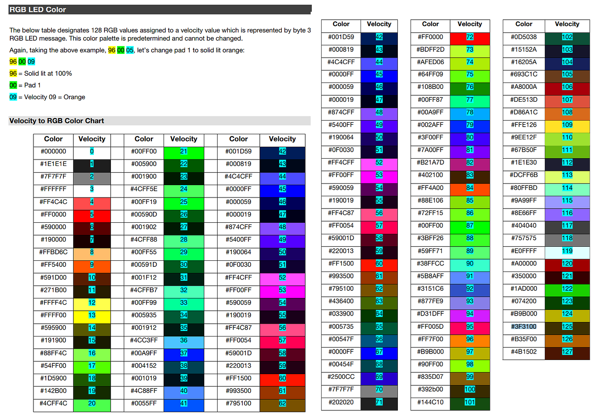The width and height of the screenshot is (591, 419).
Task: Click the gray #7F7F7F swatch at velocity 70
Action: [379, 390]
